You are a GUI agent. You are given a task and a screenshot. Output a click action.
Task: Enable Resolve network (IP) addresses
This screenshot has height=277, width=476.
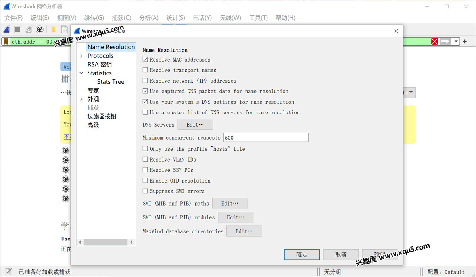pyautogui.click(x=145, y=81)
